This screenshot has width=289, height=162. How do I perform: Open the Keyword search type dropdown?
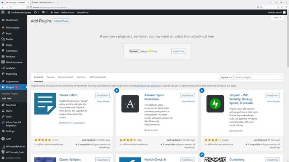pyautogui.click(x=226, y=77)
